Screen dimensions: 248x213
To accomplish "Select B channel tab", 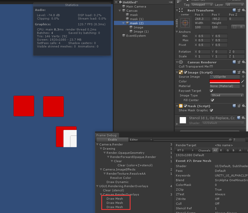I will coord(233,150).
